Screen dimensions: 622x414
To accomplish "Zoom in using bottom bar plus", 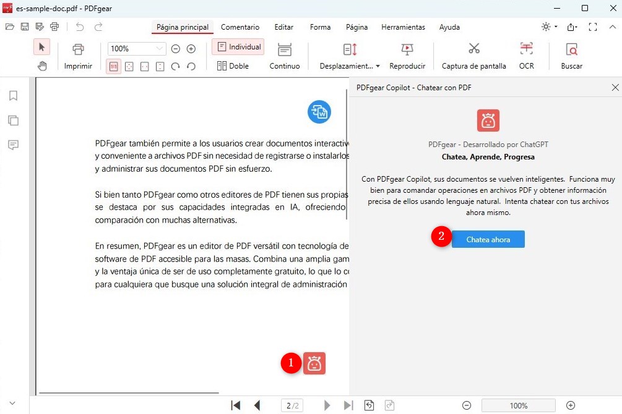I will pyautogui.click(x=571, y=405).
